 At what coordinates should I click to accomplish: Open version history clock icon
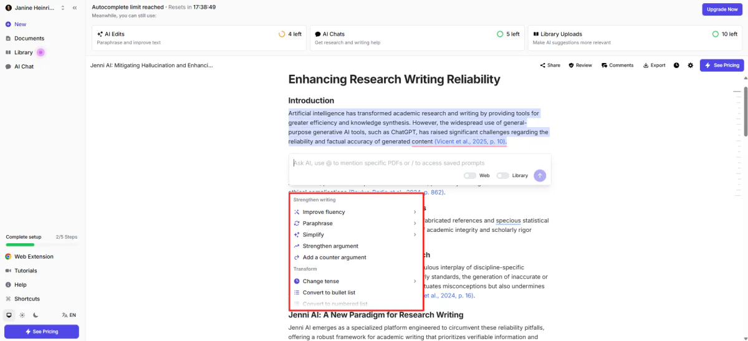tap(676, 65)
